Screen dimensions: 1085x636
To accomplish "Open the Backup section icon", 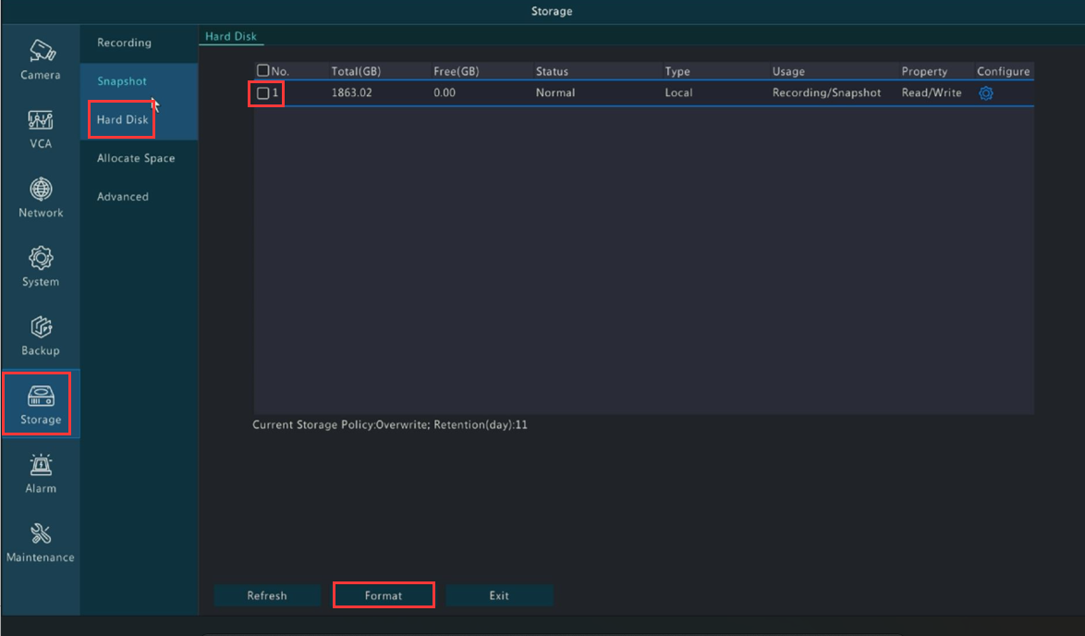I will [41, 327].
